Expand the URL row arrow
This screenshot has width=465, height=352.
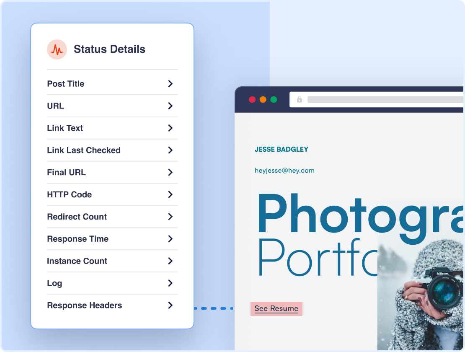[x=170, y=106]
